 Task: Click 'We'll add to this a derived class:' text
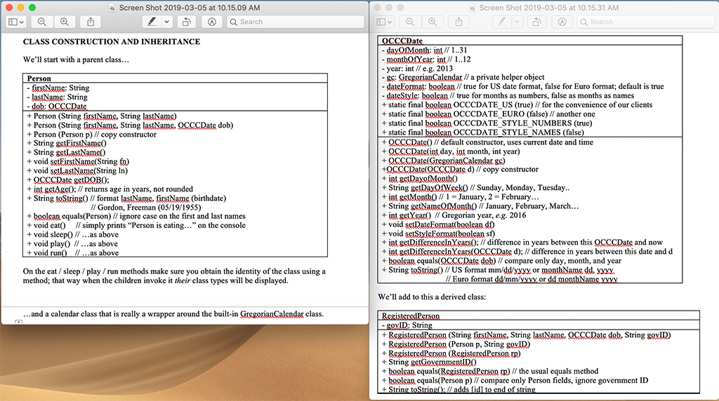[432, 297]
